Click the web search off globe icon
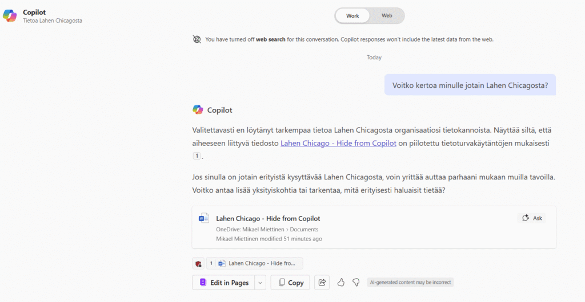Screen dimensions: 585x302 point(197,39)
